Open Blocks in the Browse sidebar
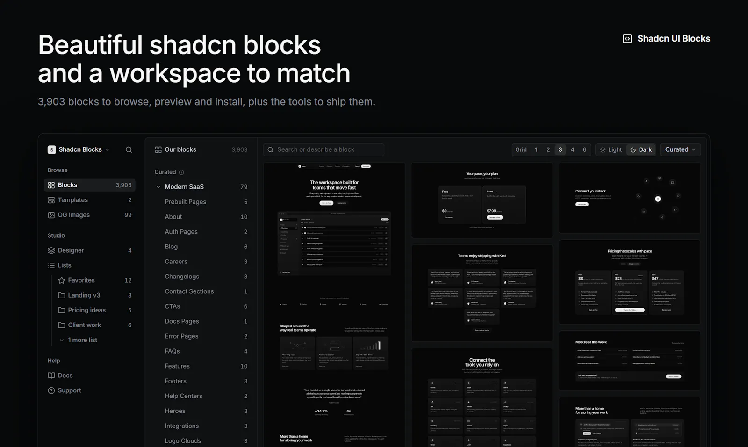Viewport: 748px width, 447px height. [90, 185]
